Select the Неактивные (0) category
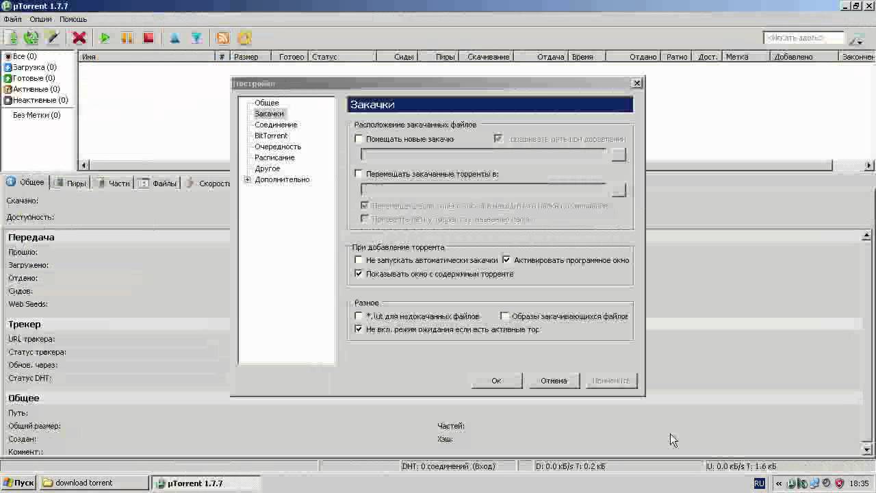 [x=36, y=100]
